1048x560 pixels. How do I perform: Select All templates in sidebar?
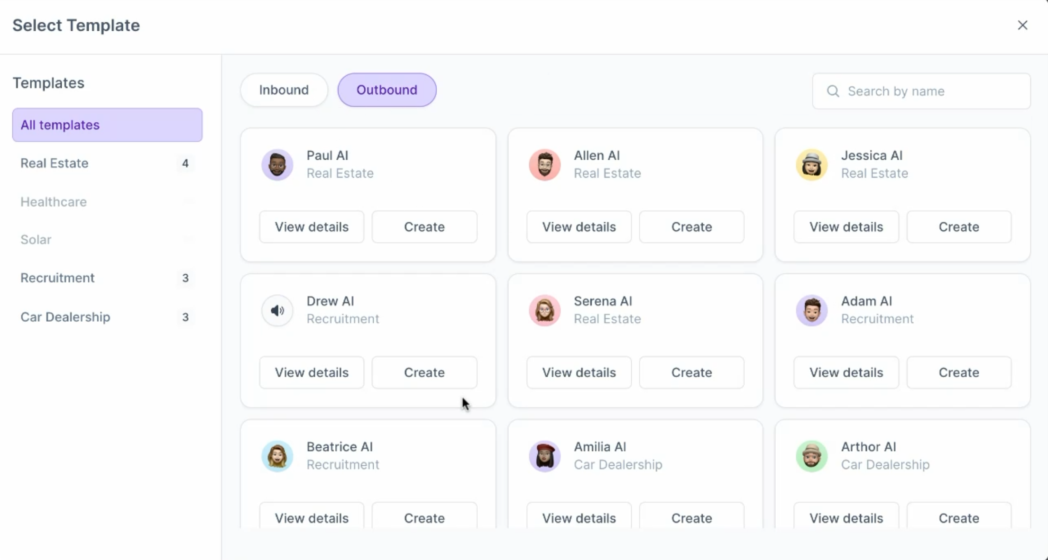pos(107,125)
